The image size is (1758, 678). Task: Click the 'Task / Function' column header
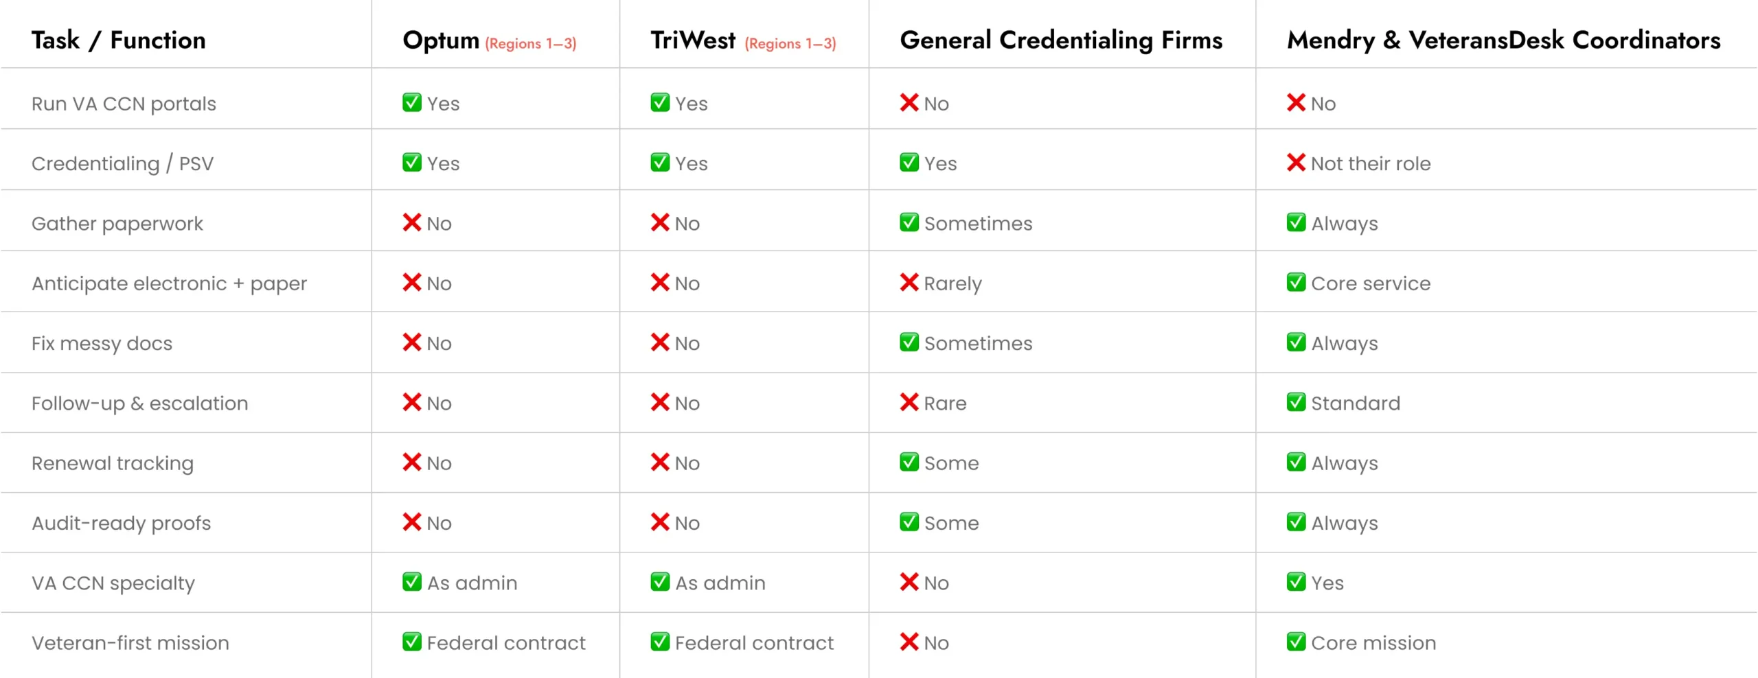pos(118,40)
